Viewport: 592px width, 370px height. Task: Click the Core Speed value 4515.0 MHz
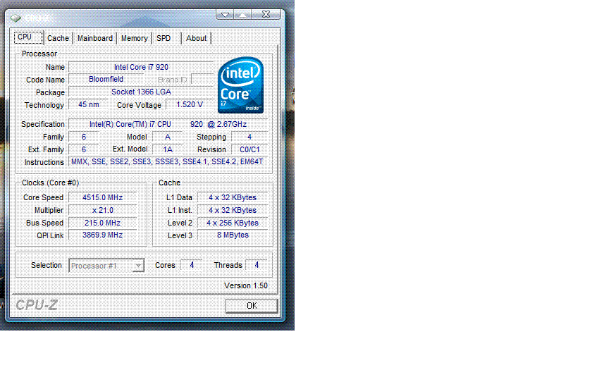click(103, 197)
